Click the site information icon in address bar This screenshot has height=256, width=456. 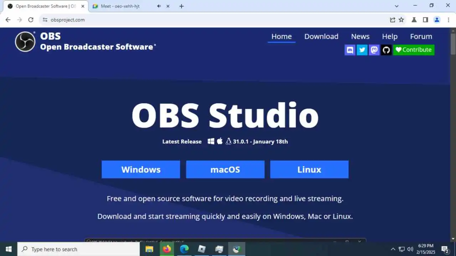[45, 20]
